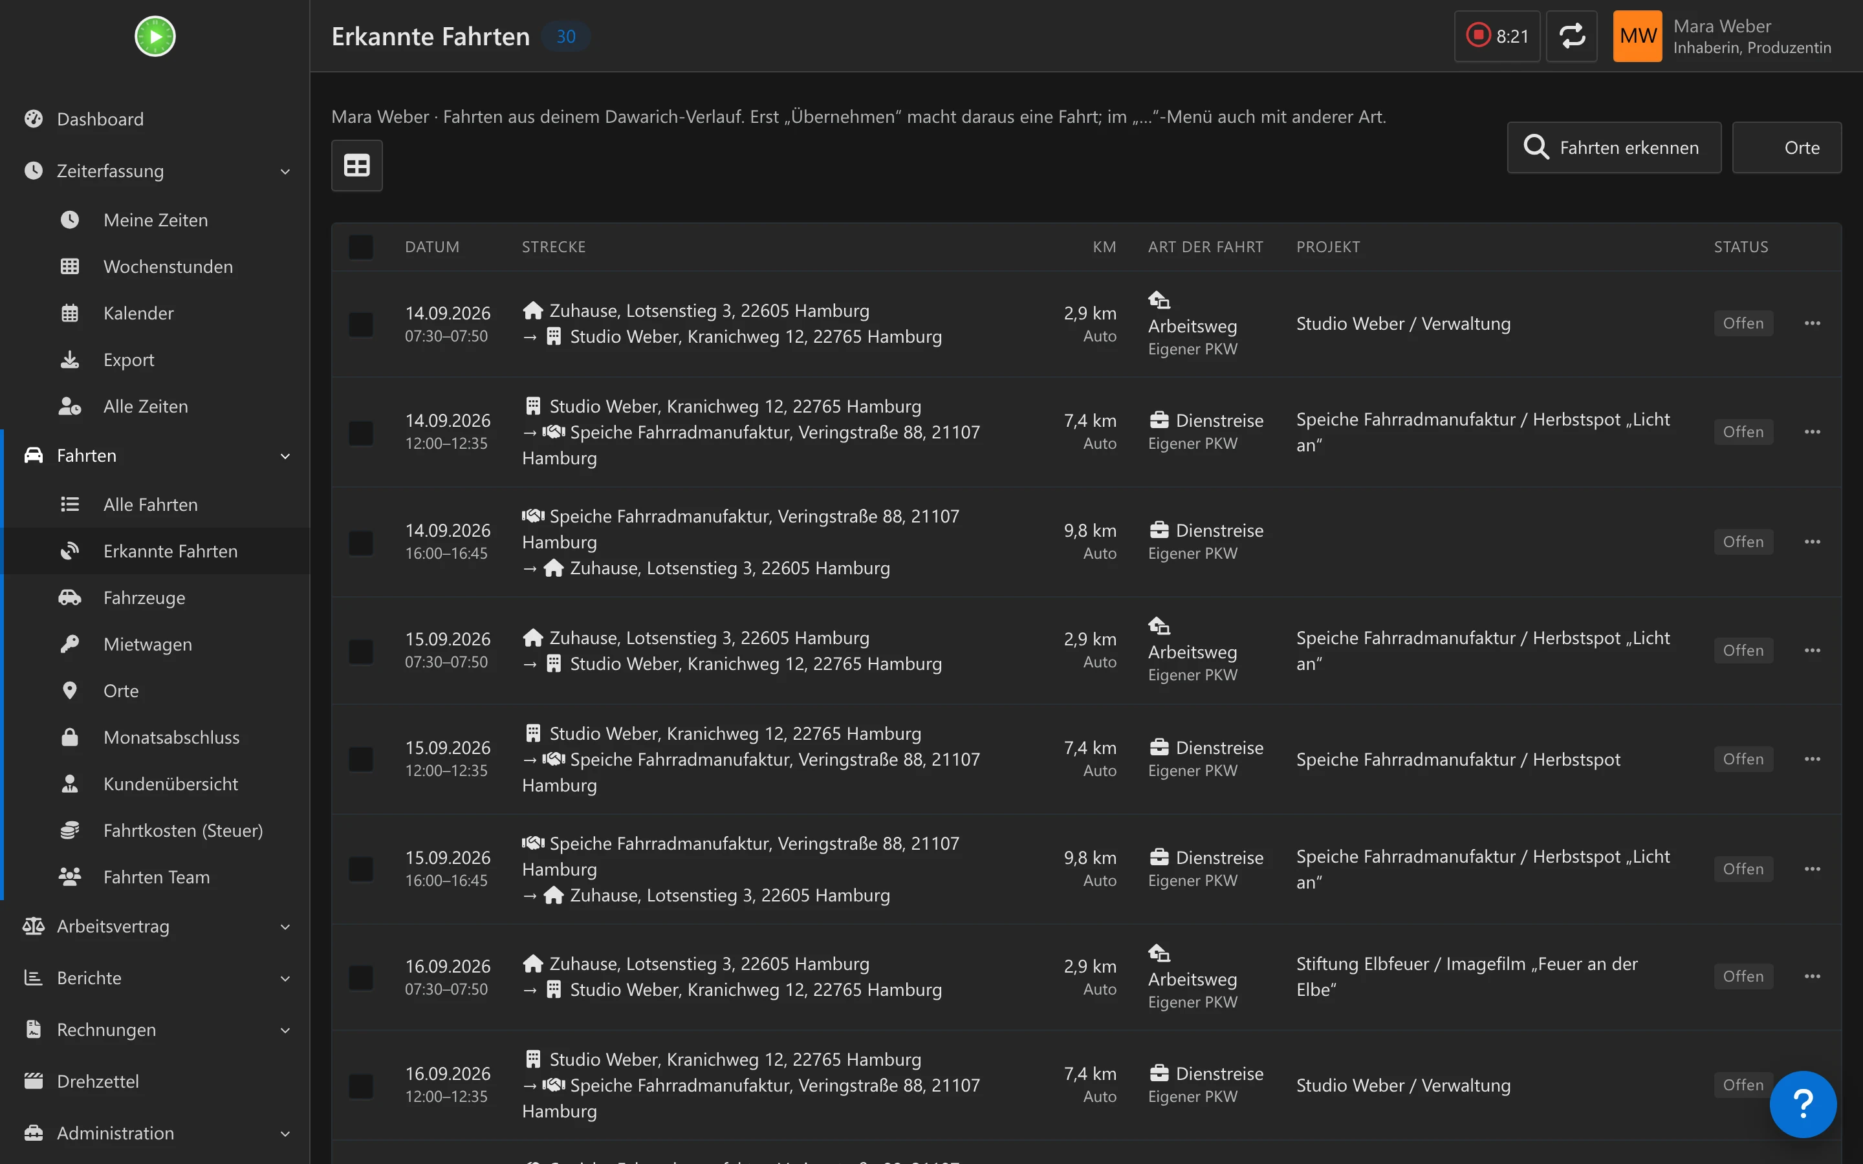Image resolution: width=1863 pixels, height=1164 pixels.
Task: Check the 14.09.2026 12:00–12:35 trip row
Action: (x=360, y=433)
